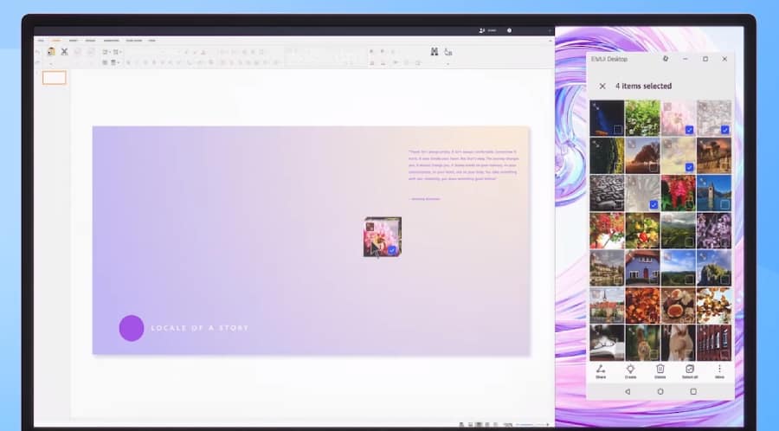Viewport: 779px width, 431px height.
Task: Check the blue church tower photo checkbox
Action: 725,205
